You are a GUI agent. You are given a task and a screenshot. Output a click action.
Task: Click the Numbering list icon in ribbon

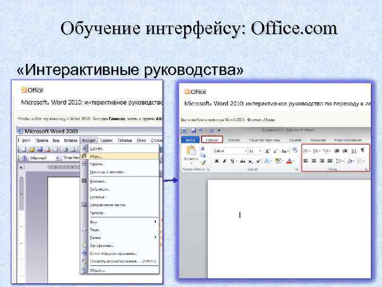[316, 151]
